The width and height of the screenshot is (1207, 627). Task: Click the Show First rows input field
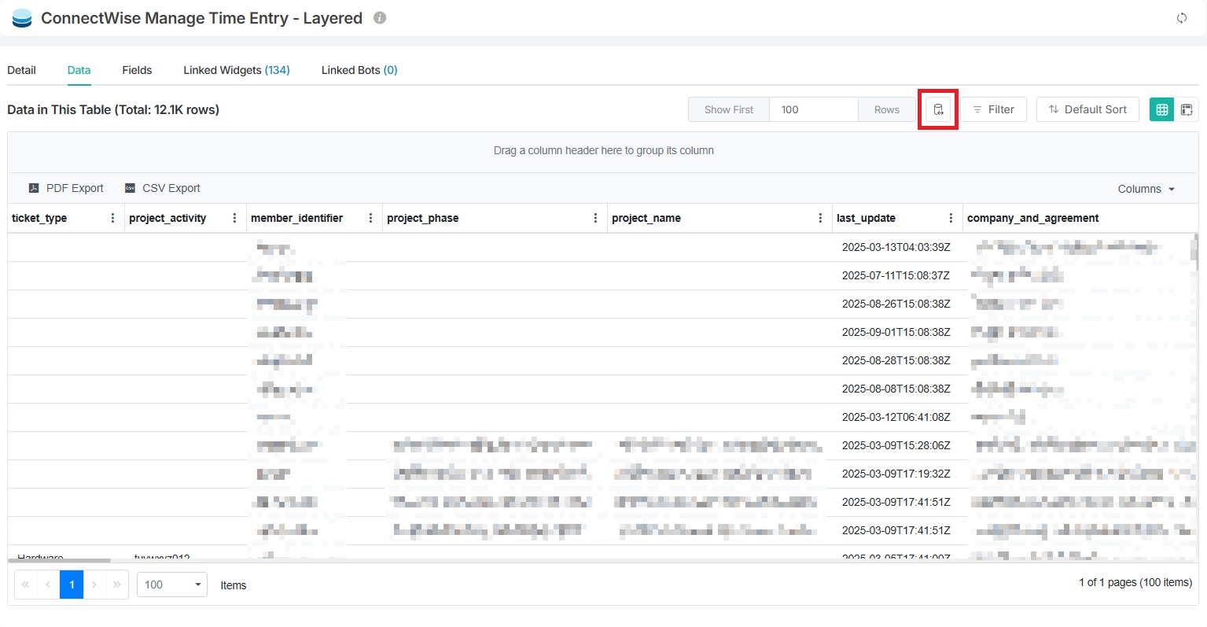pyautogui.click(x=813, y=109)
